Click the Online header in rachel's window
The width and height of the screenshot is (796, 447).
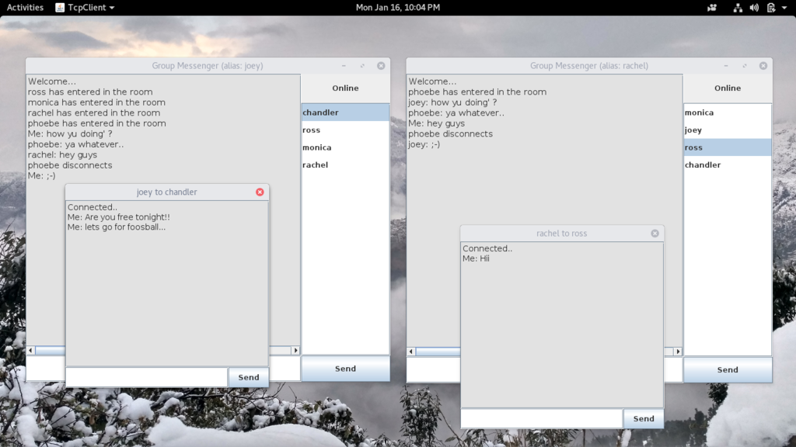[728, 88]
